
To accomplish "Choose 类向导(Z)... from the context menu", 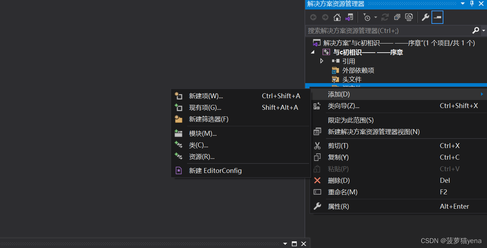I will point(398,106).
